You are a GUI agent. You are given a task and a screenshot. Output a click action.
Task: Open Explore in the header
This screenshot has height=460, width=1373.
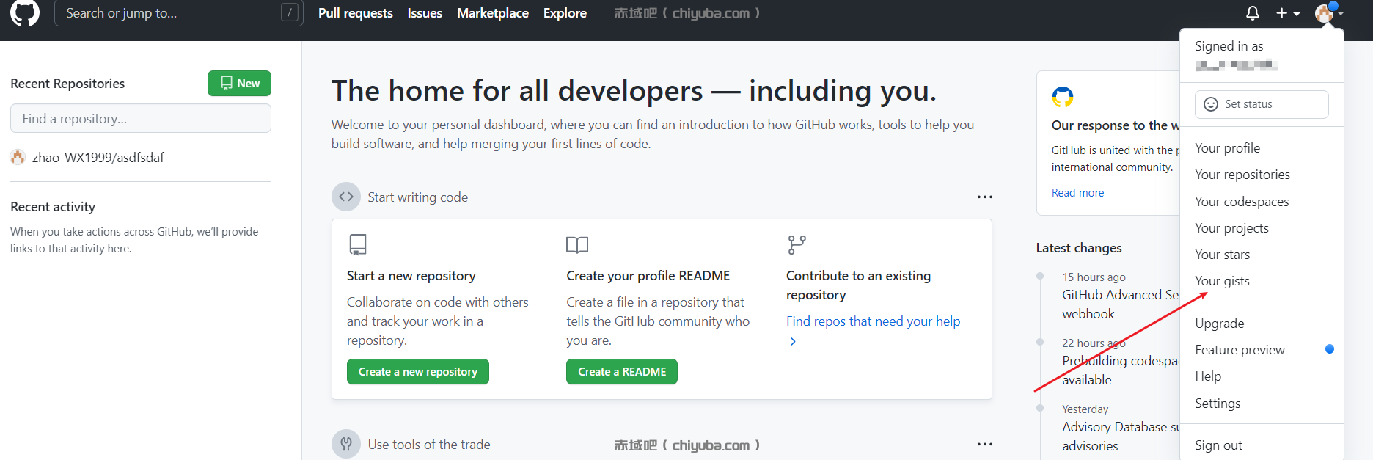coord(565,13)
